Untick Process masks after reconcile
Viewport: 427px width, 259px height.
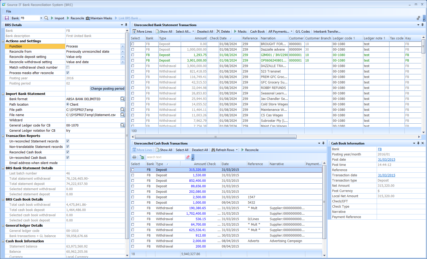[68, 73]
